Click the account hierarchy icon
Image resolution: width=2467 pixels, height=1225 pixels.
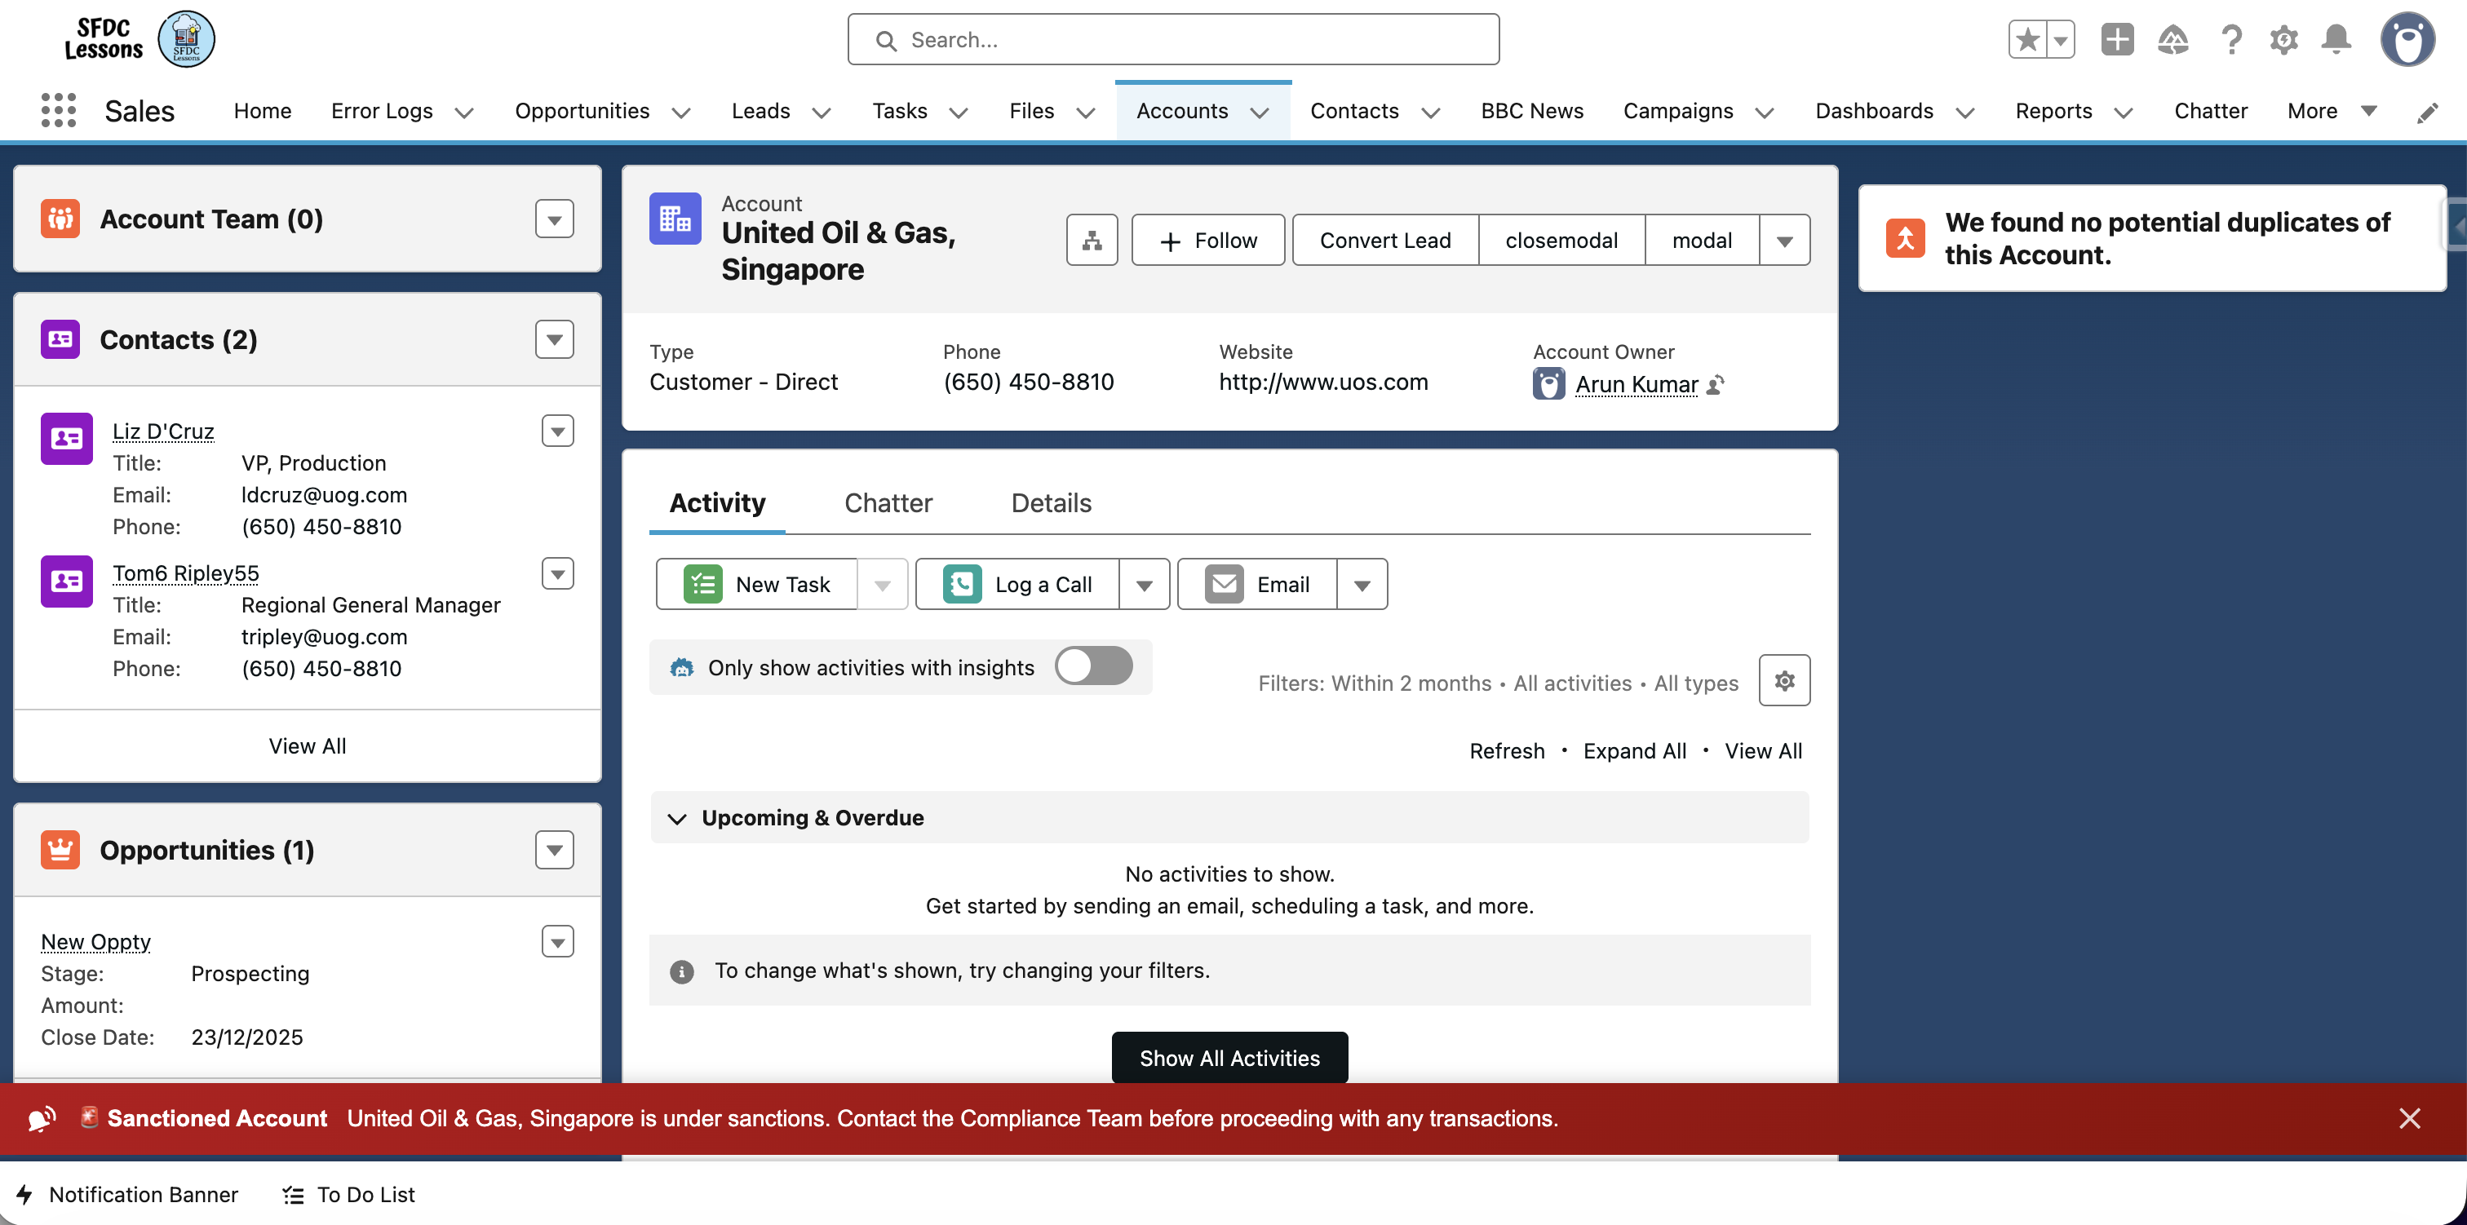(1092, 241)
